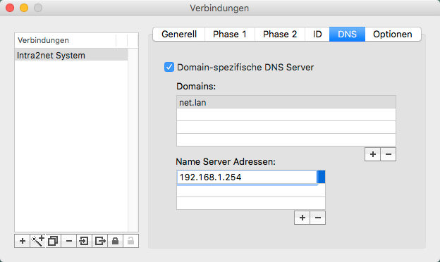The width and height of the screenshot is (440, 262).
Task: Delete the name server address entry
Action: [x=318, y=218]
